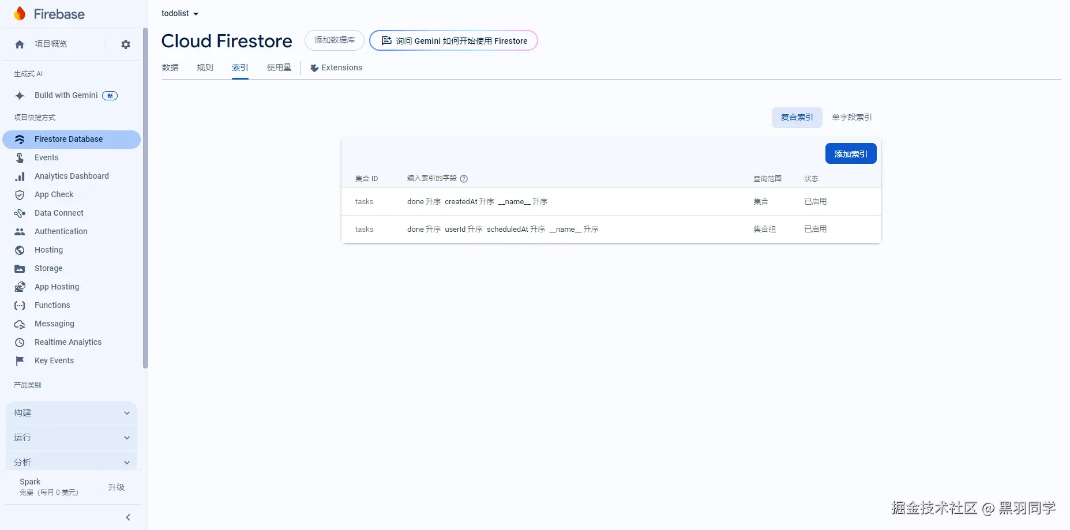Screen dimensions: 1070x530
Task: Click the Analytics Dashboard bar chart icon
Action: 20,176
